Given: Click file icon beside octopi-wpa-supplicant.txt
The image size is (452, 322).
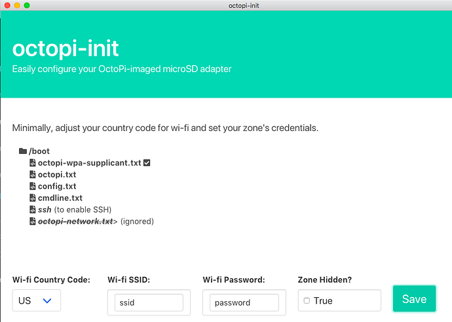Looking at the screenshot, I should tap(33, 163).
